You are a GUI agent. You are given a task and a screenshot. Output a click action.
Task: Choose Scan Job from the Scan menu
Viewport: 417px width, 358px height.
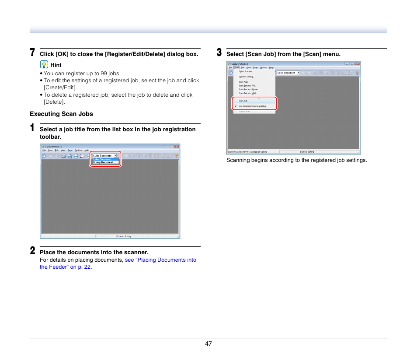pyautogui.click(x=254, y=101)
